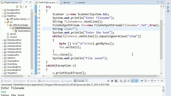The height and width of the screenshot is (96, 171).
Task: Switch to FileWritrDemo.java editor tab
Action: point(47,2)
